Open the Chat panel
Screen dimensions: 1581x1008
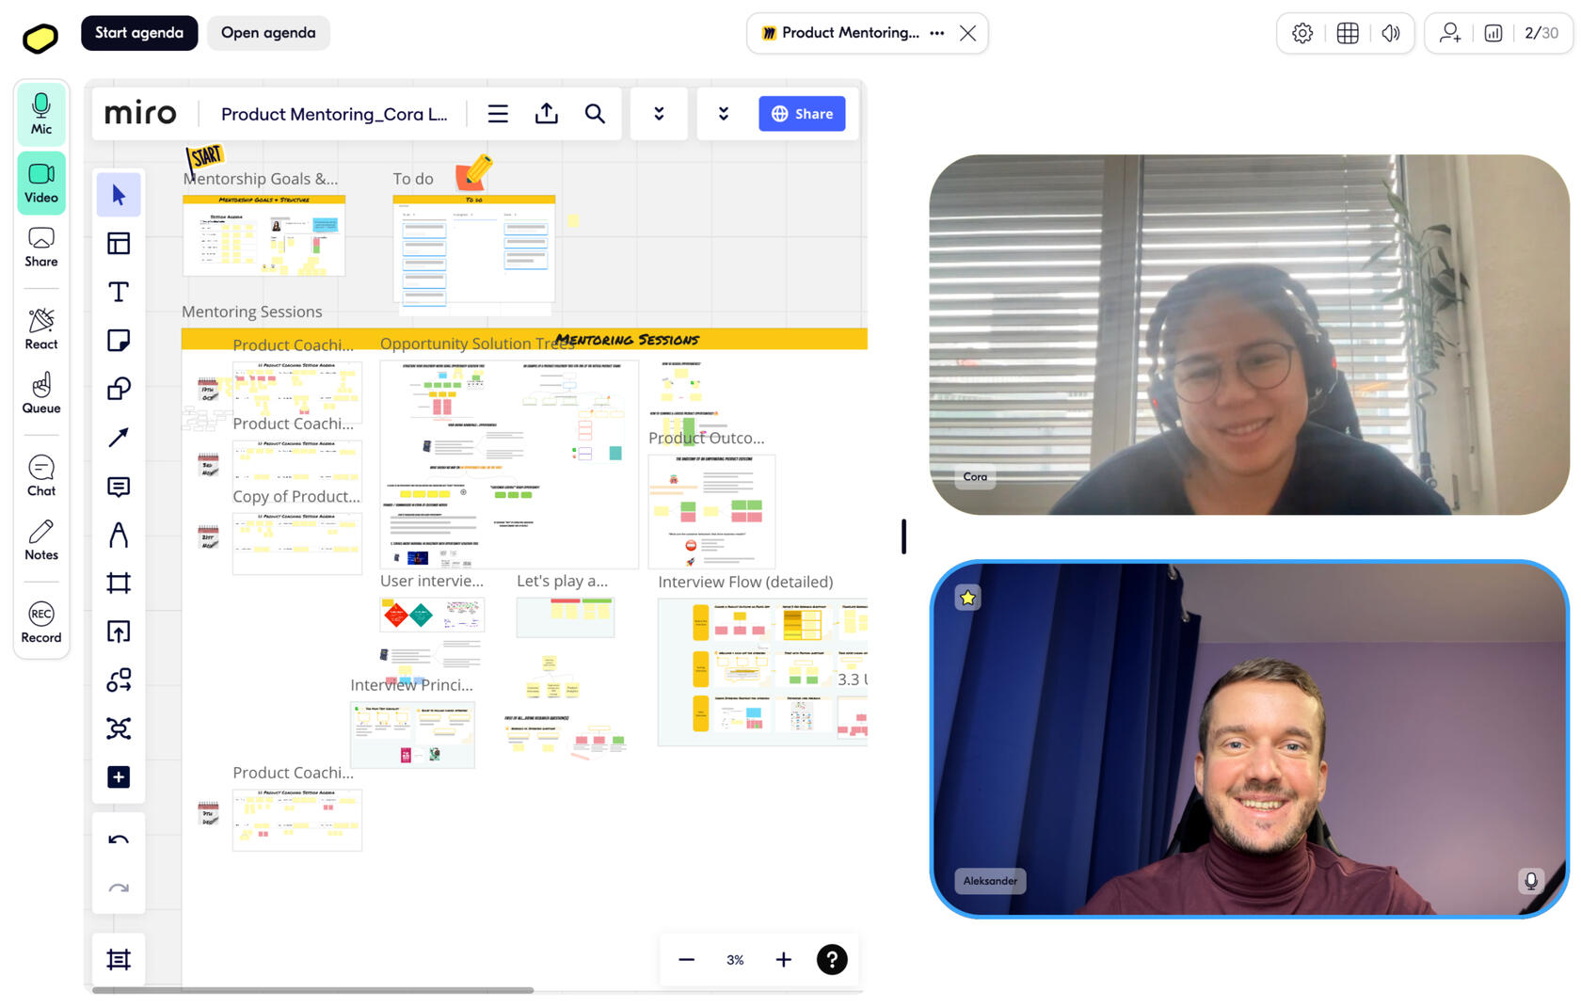pyautogui.click(x=41, y=476)
